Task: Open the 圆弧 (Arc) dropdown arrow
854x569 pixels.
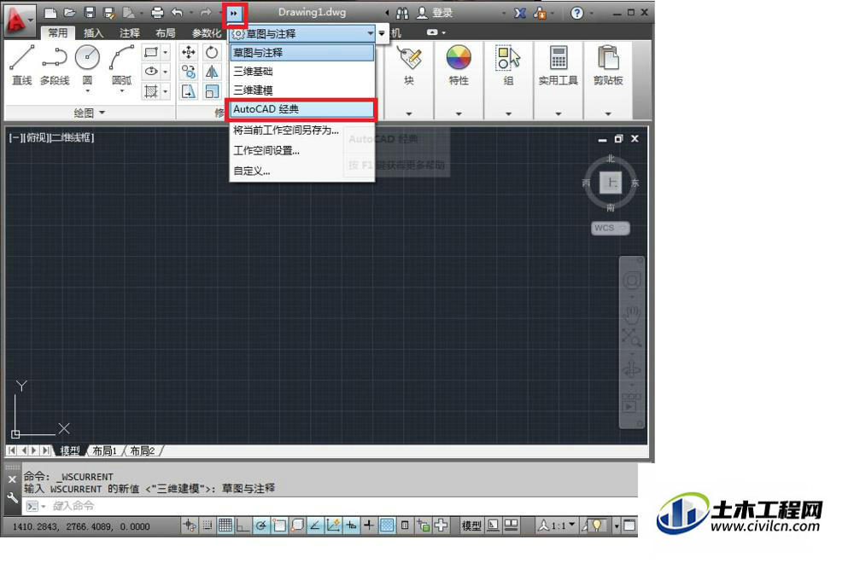Action: coord(121,90)
